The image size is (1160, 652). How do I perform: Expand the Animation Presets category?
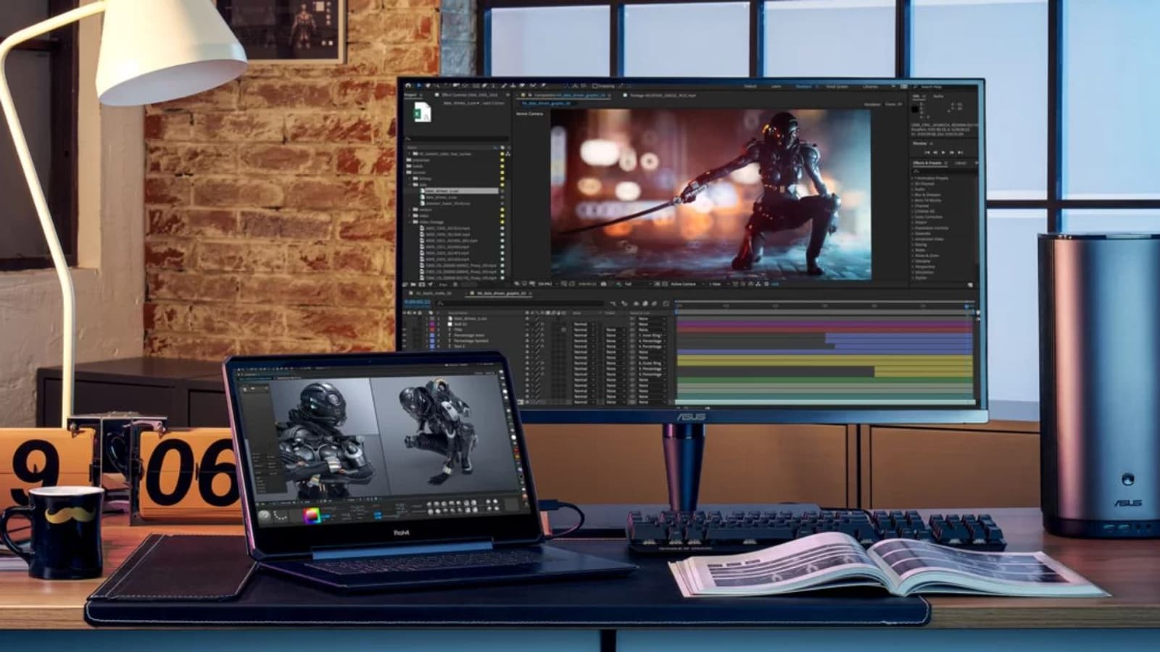(913, 177)
